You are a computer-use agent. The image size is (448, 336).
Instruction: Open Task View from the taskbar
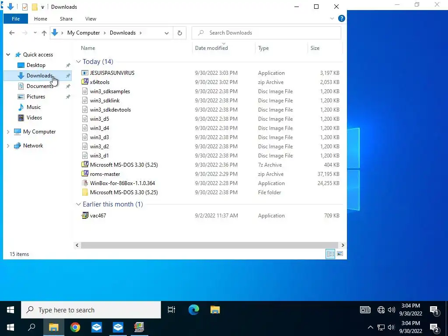click(171, 310)
